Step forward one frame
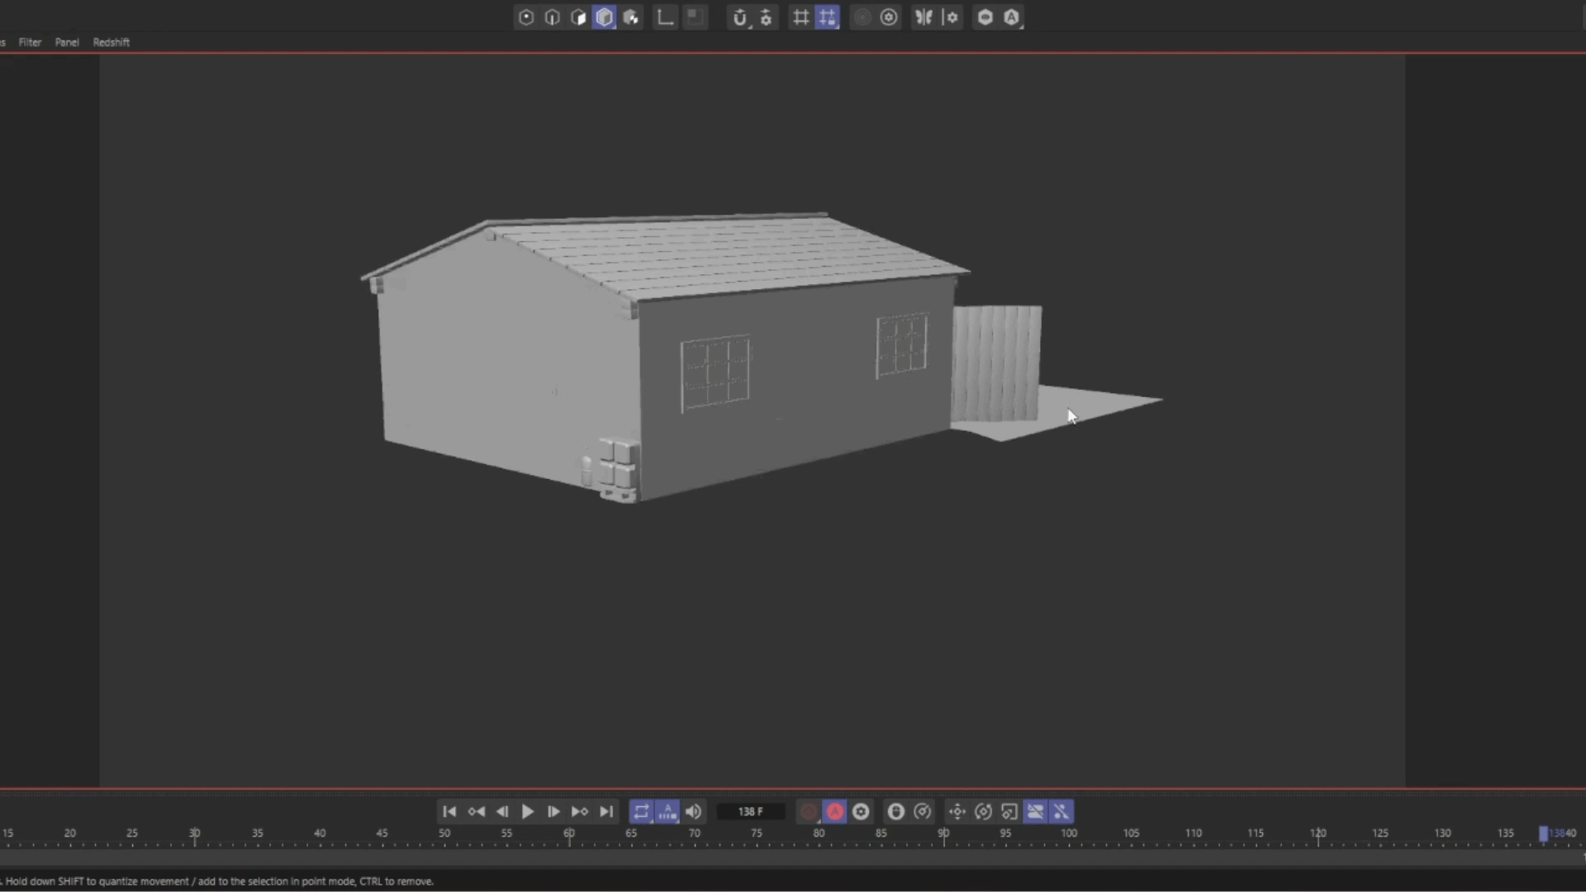 pyautogui.click(x=553, y=812)
